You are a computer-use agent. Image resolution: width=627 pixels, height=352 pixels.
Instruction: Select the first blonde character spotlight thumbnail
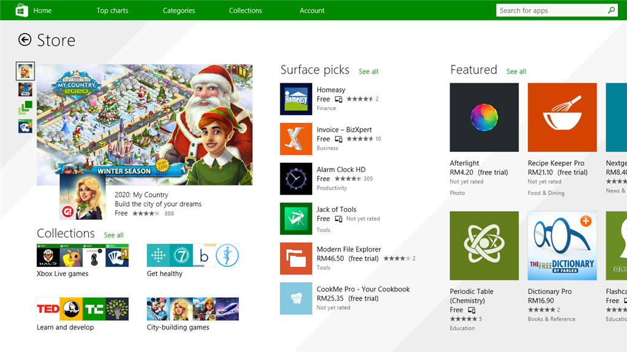point(25,71)
